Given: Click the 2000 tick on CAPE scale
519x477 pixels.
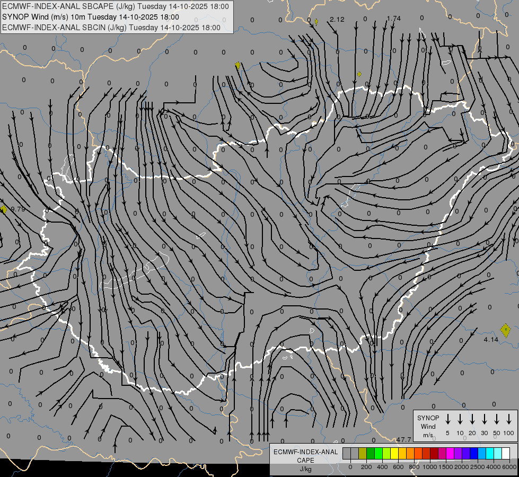Looking at the screenshot, I should click(462, 467).
